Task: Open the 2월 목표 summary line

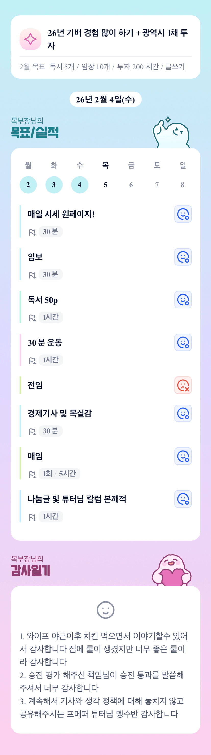Action: 102,67
